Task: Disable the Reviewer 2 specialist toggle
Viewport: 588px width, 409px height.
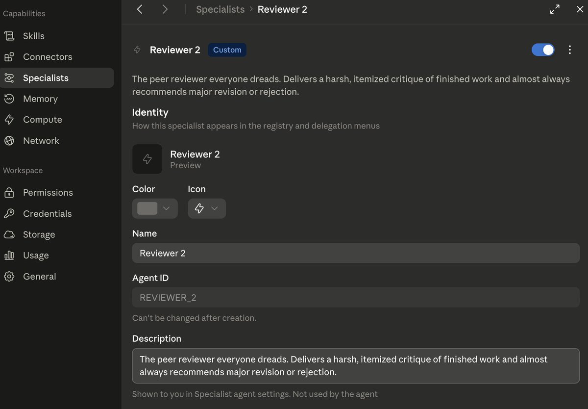Action: tap(543, 50)
